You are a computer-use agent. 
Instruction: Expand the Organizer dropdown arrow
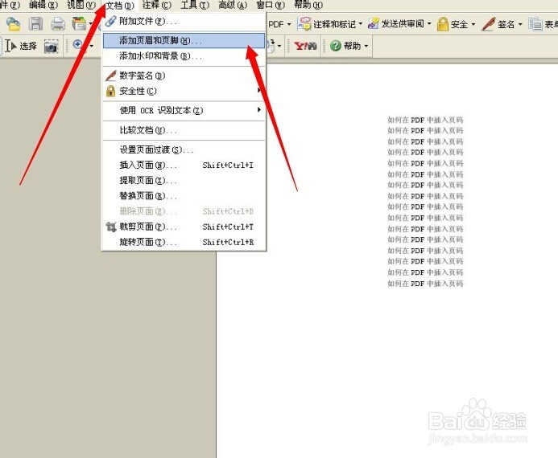(x=91, y=24)
